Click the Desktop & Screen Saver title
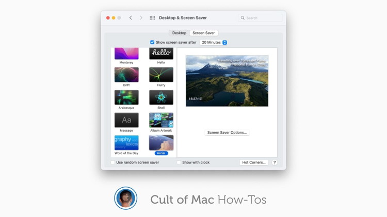Screen dimensions: 387x217 (183, 17)
